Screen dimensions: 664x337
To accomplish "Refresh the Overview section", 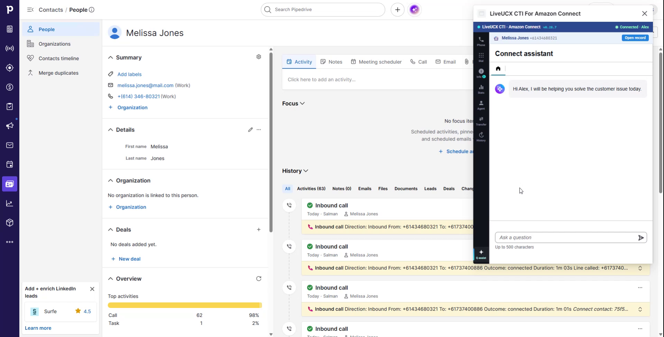I will tap(259, 279).
